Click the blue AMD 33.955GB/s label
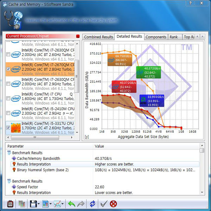 click(x=152, y=101)
